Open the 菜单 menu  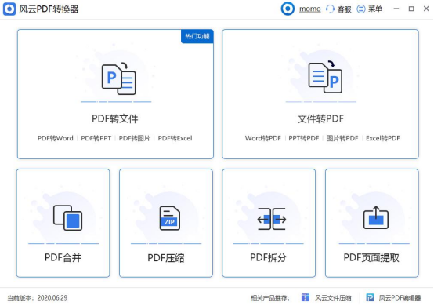375,9
